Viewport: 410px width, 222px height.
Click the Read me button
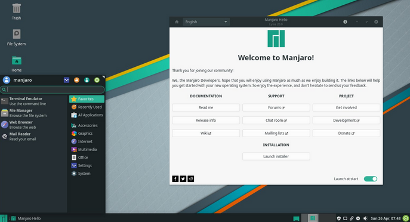pos(206,107)
